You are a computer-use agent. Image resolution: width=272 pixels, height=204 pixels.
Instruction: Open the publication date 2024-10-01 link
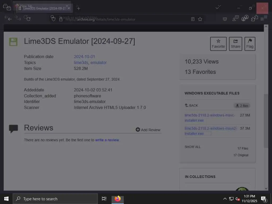pos(84,57)
